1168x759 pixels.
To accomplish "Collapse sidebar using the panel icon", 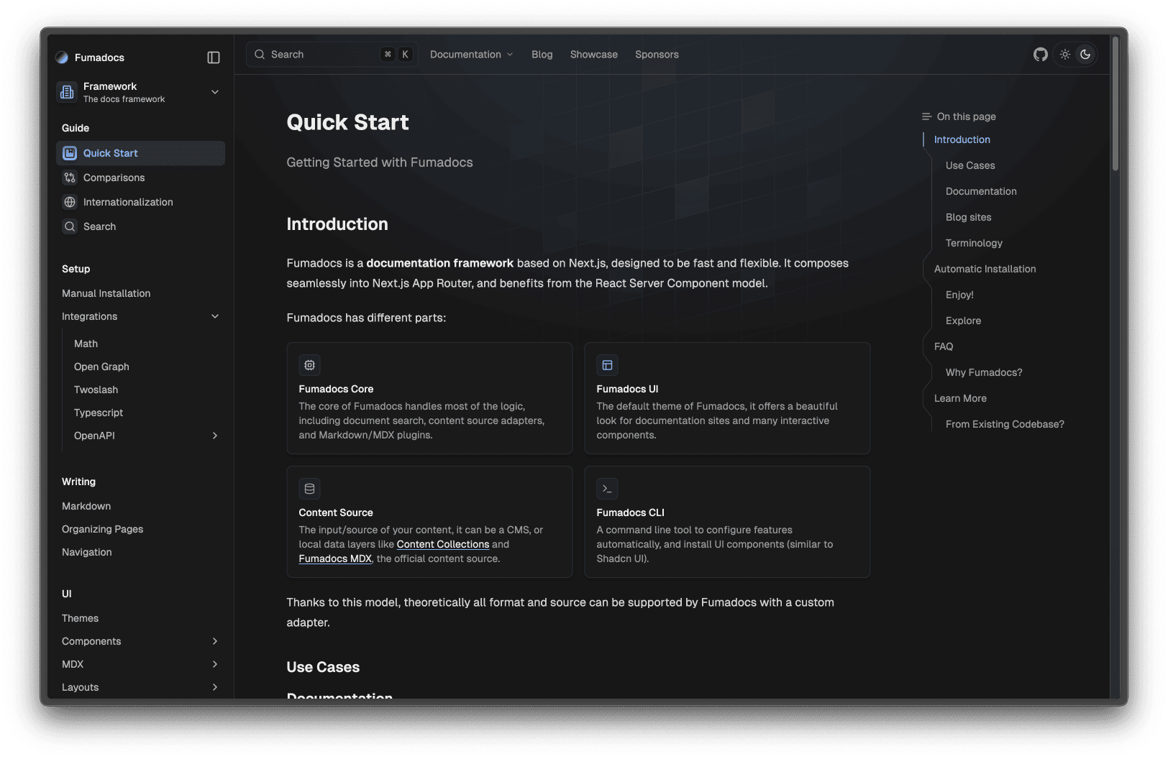I will pos(214,57).
